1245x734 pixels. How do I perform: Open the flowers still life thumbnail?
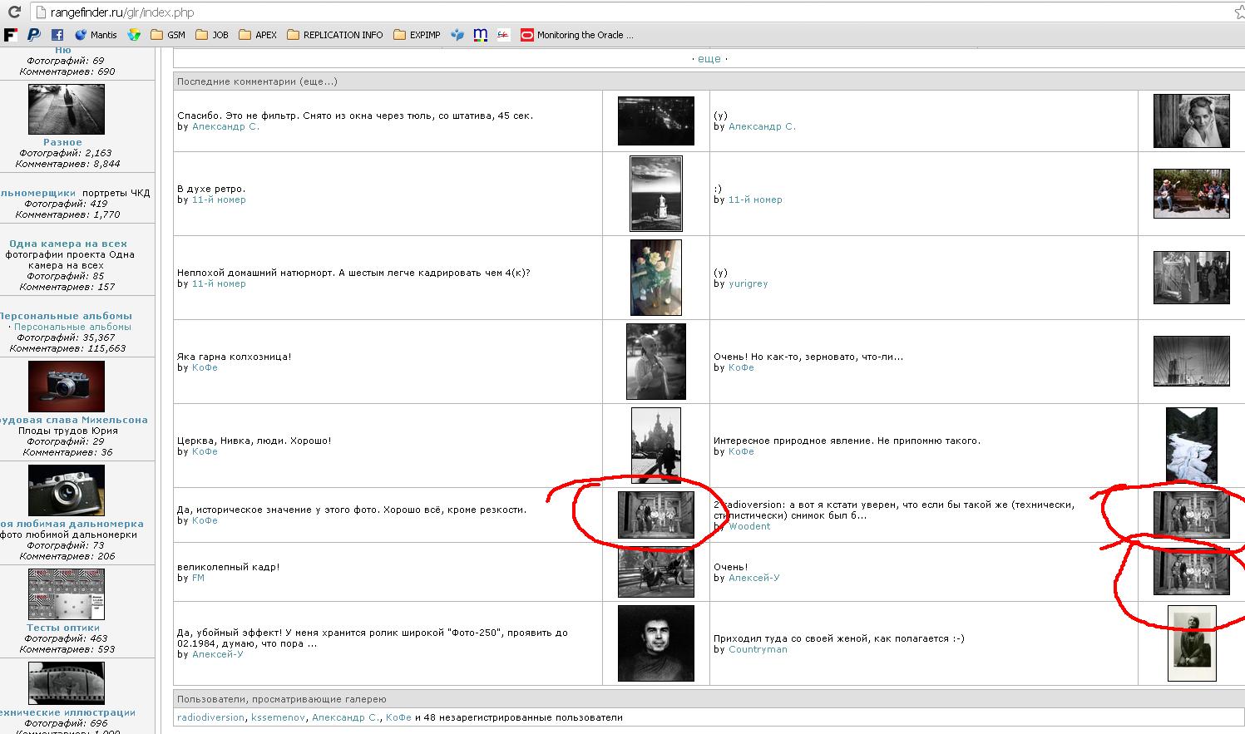click(x=655, y=278)
